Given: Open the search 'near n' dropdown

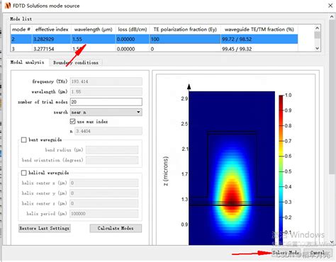Looking at the screenshot, I should click(106, 112).
